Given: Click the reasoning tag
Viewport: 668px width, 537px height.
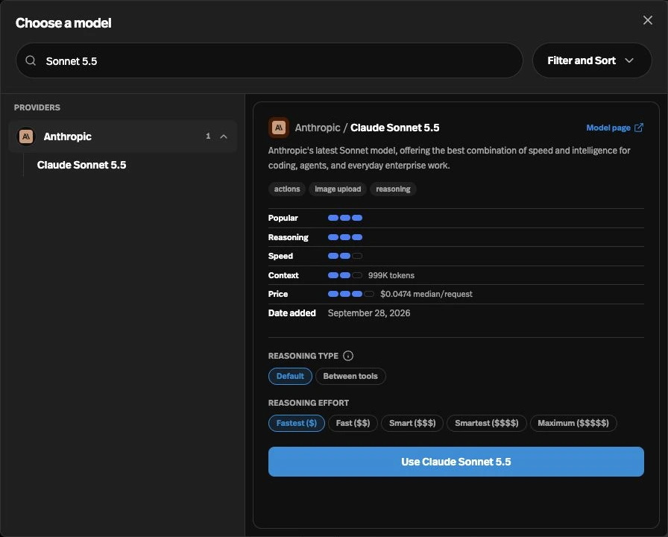Looking at the screenshot, I should 393,189.
